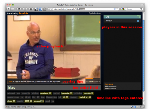Open the Google search engine selector
The image size is (150, 109).
[123, 9]
